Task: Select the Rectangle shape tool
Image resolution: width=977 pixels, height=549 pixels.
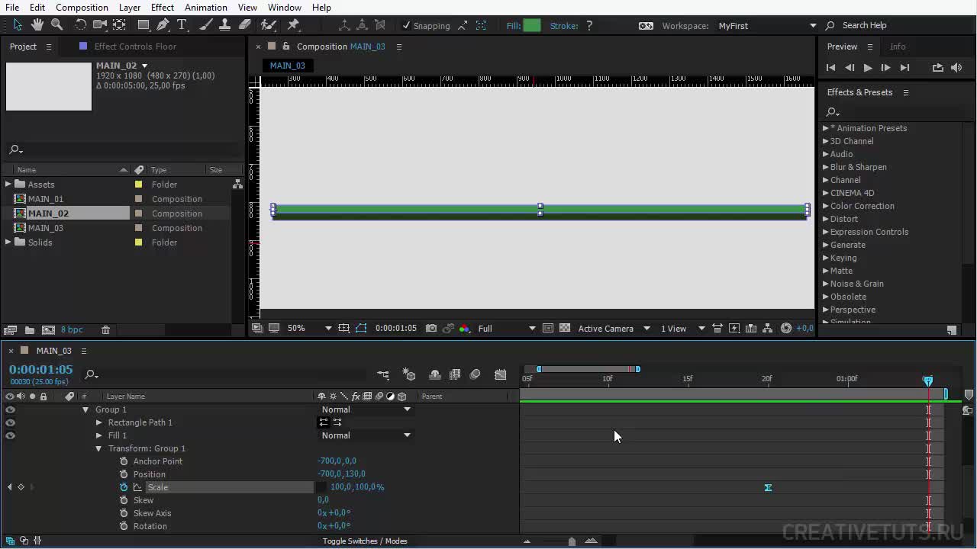Action: point(143,25)
